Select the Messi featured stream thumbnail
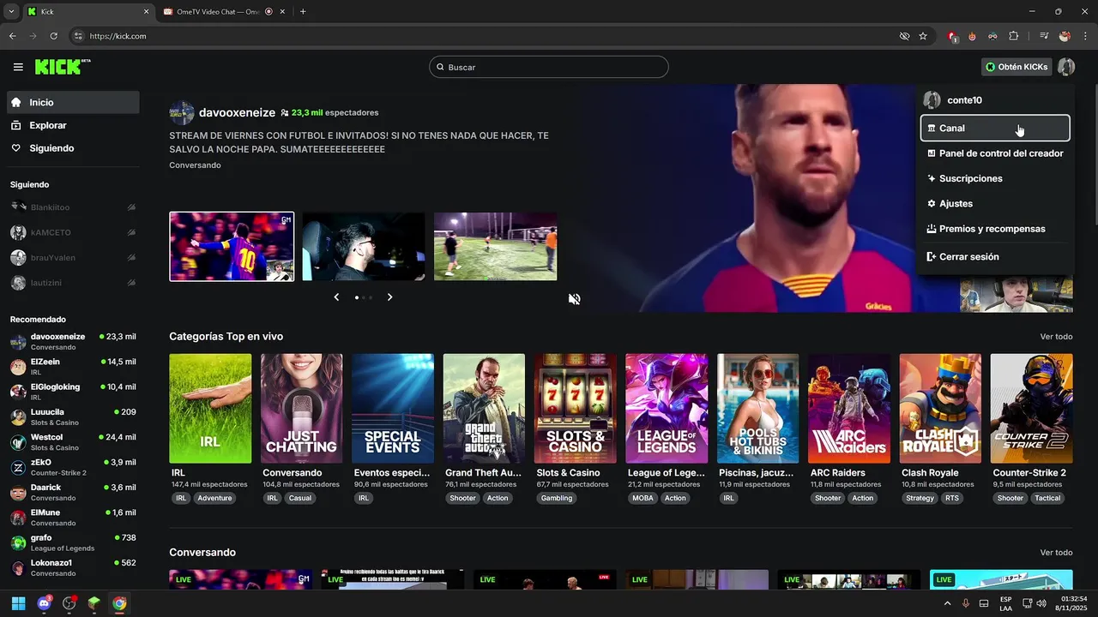This screenshot has height=617, width=1098. 232,247
